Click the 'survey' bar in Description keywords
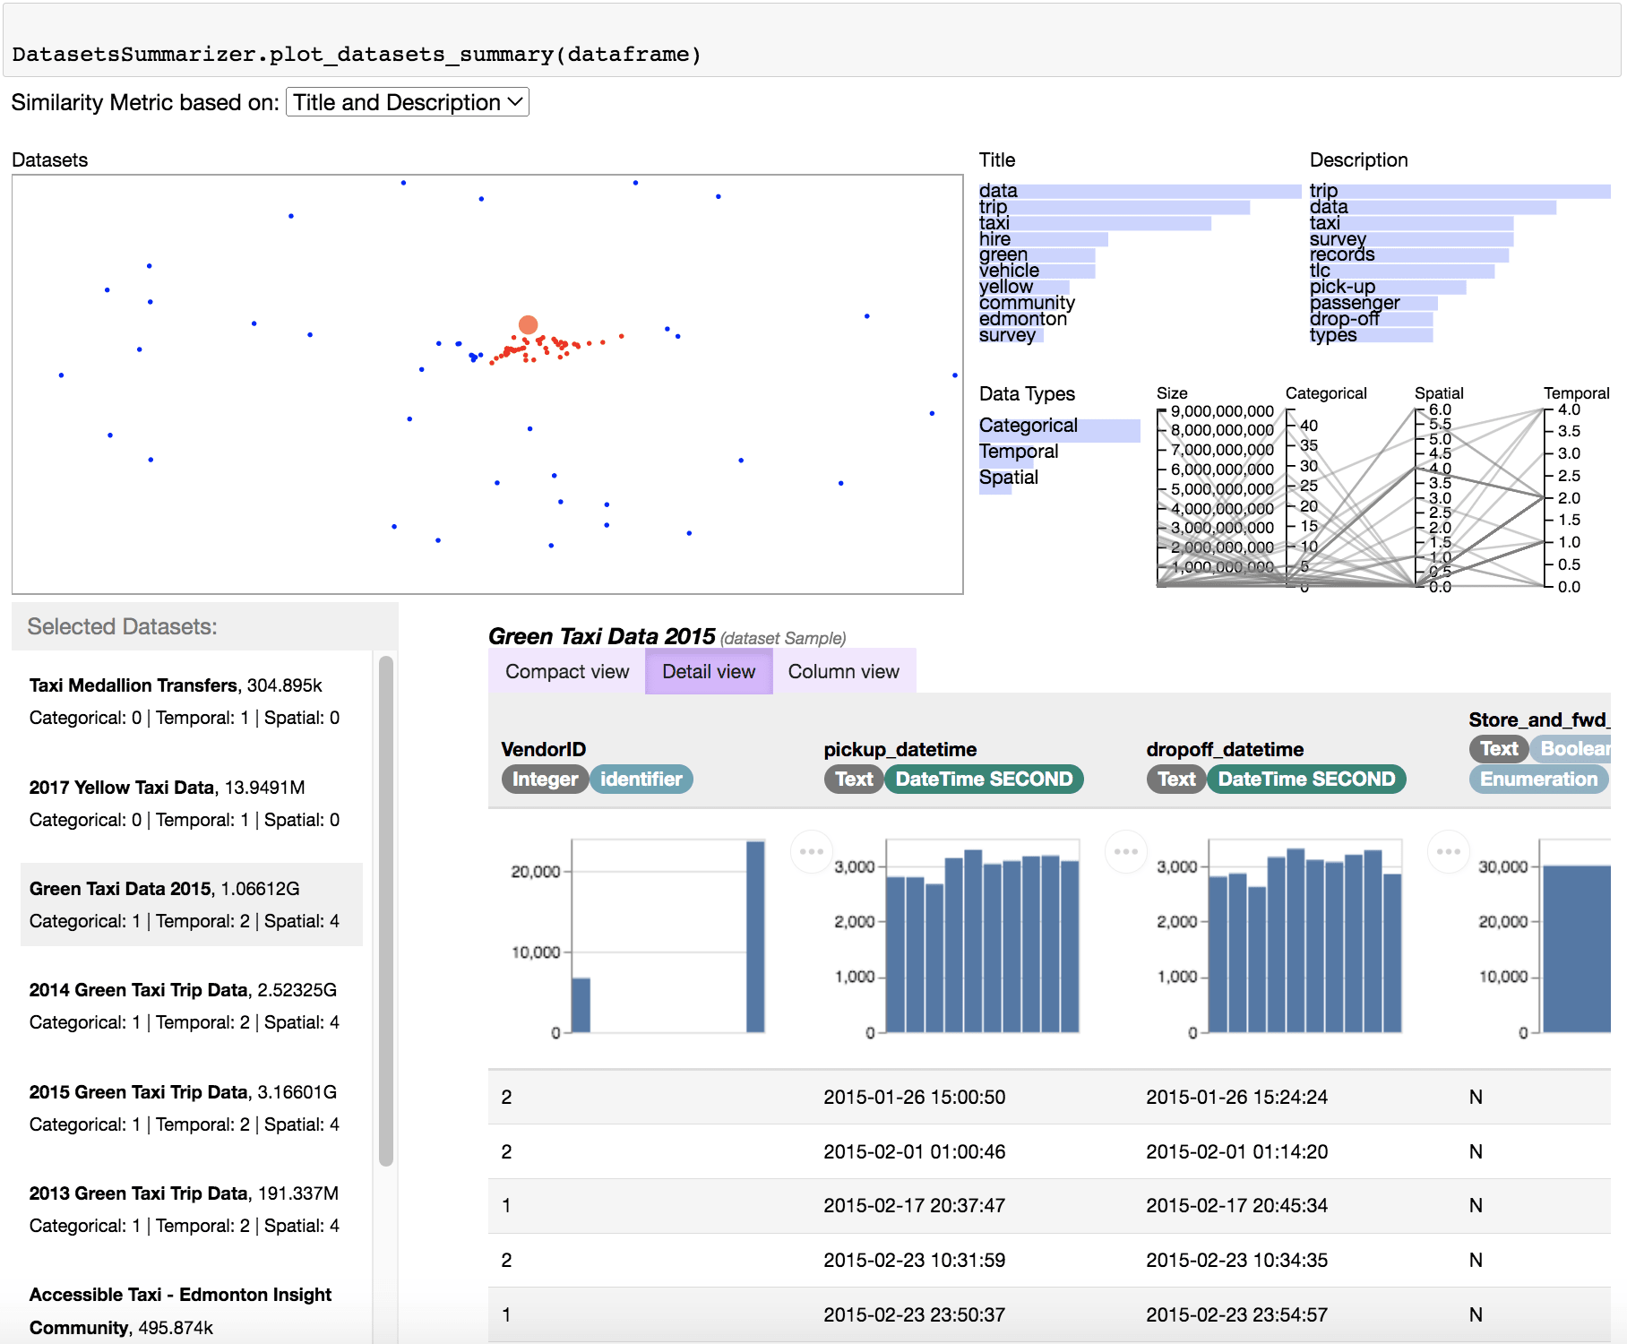Image resolution: width=1627 pixels, height=1344 pixels. pos(1412,239)
